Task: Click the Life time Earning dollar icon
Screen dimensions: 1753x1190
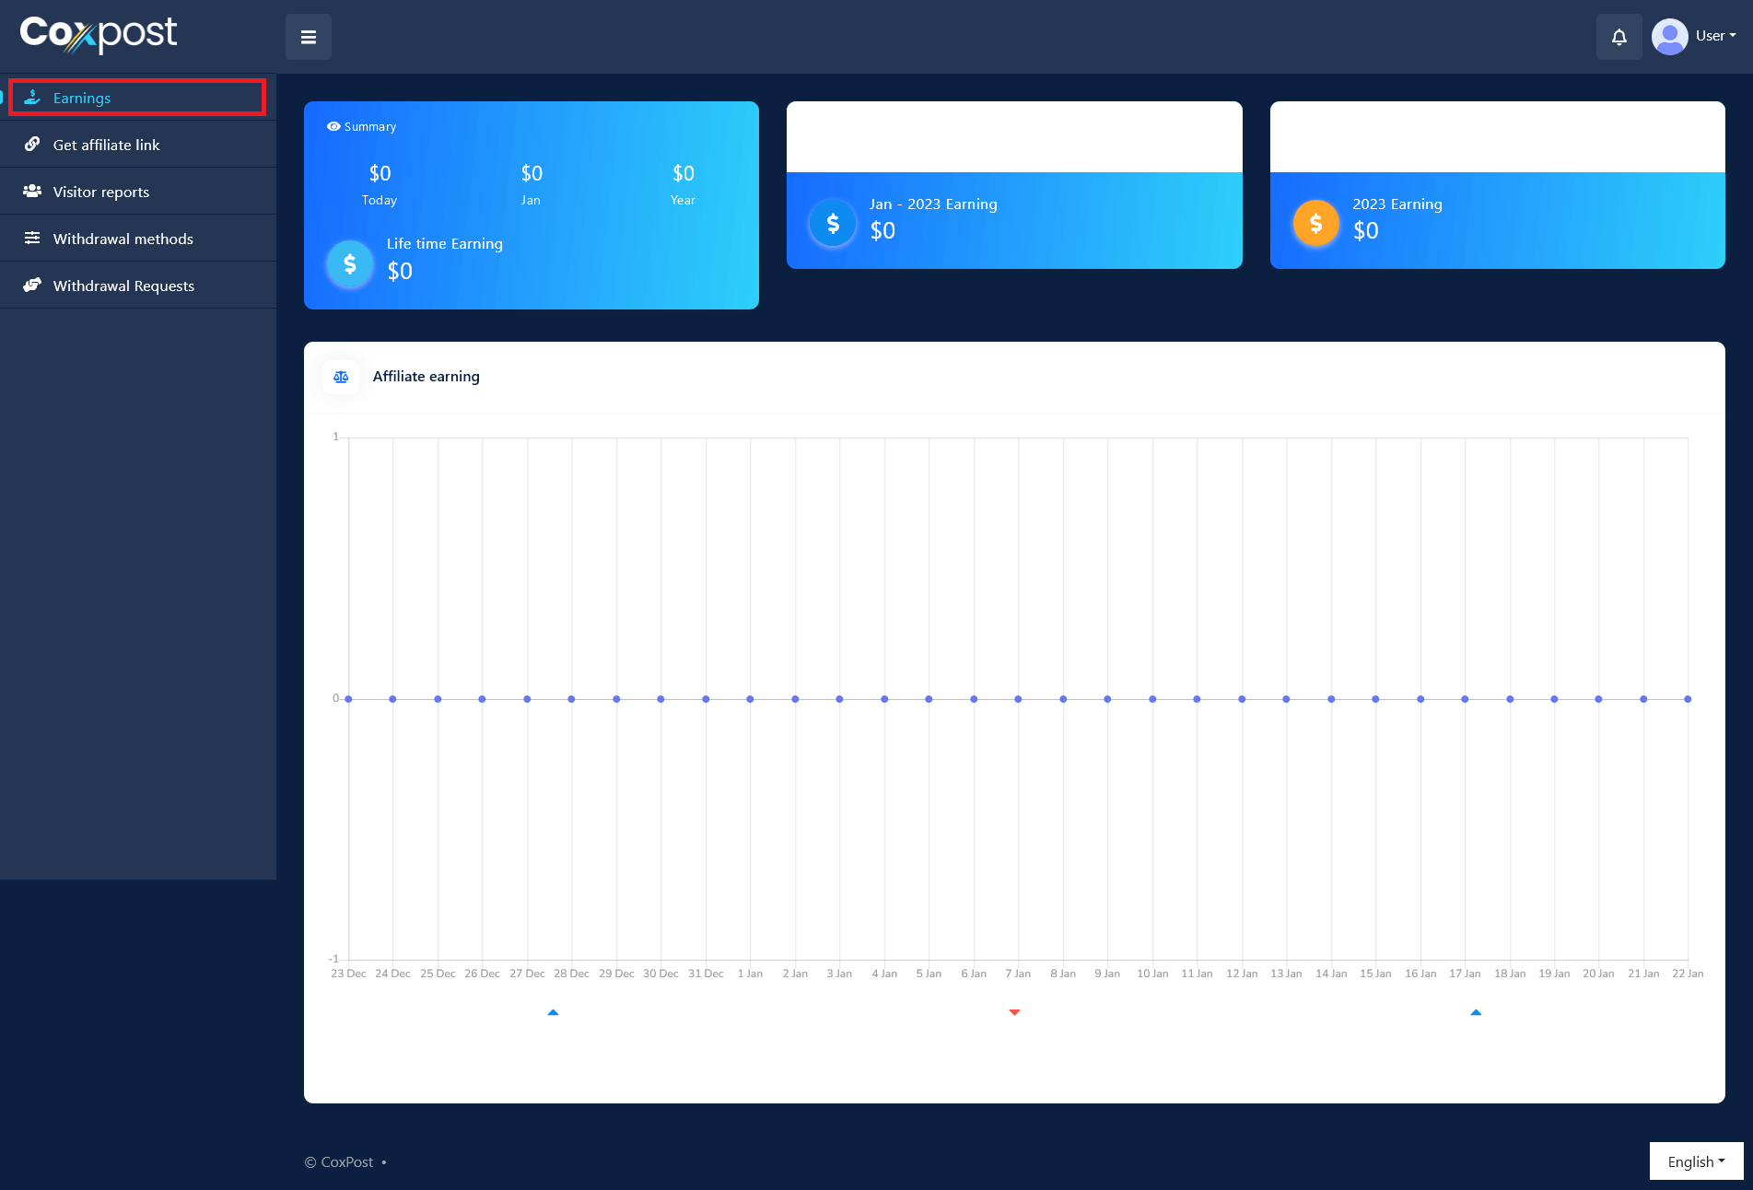Action: (350, 264)
